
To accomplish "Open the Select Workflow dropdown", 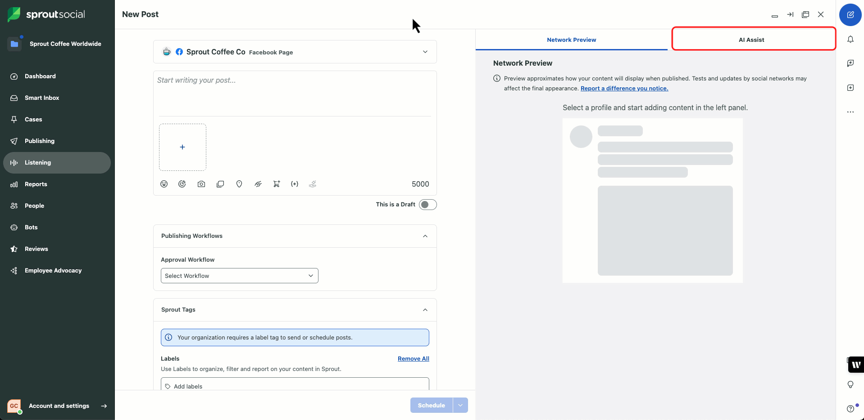I will [x=240, y=276].
